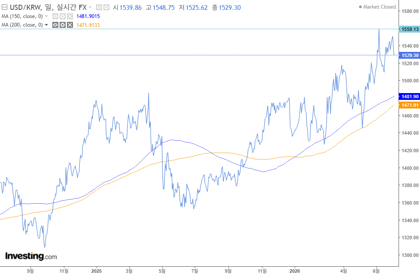This screenshot has height=274, width=420.
Task: Click the 2026 label on time axis
Action: [x=295, y=271]
